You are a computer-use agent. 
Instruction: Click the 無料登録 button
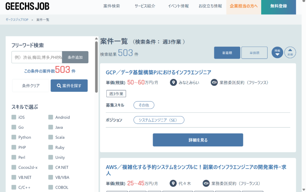click(x=279, y=7)
